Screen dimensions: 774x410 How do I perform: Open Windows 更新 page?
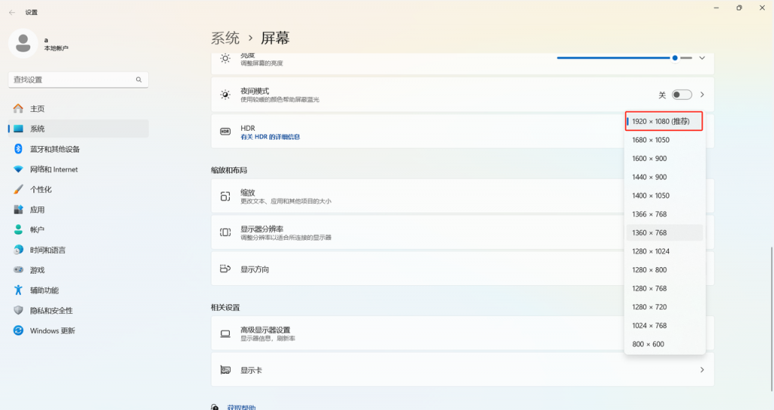point(79,331)
